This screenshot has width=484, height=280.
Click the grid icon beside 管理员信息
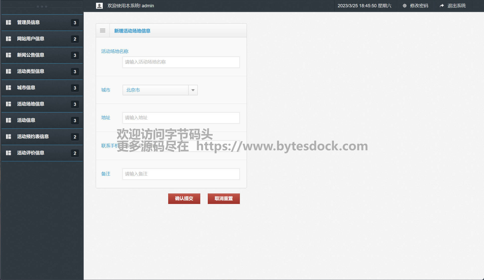click(9, 22)
